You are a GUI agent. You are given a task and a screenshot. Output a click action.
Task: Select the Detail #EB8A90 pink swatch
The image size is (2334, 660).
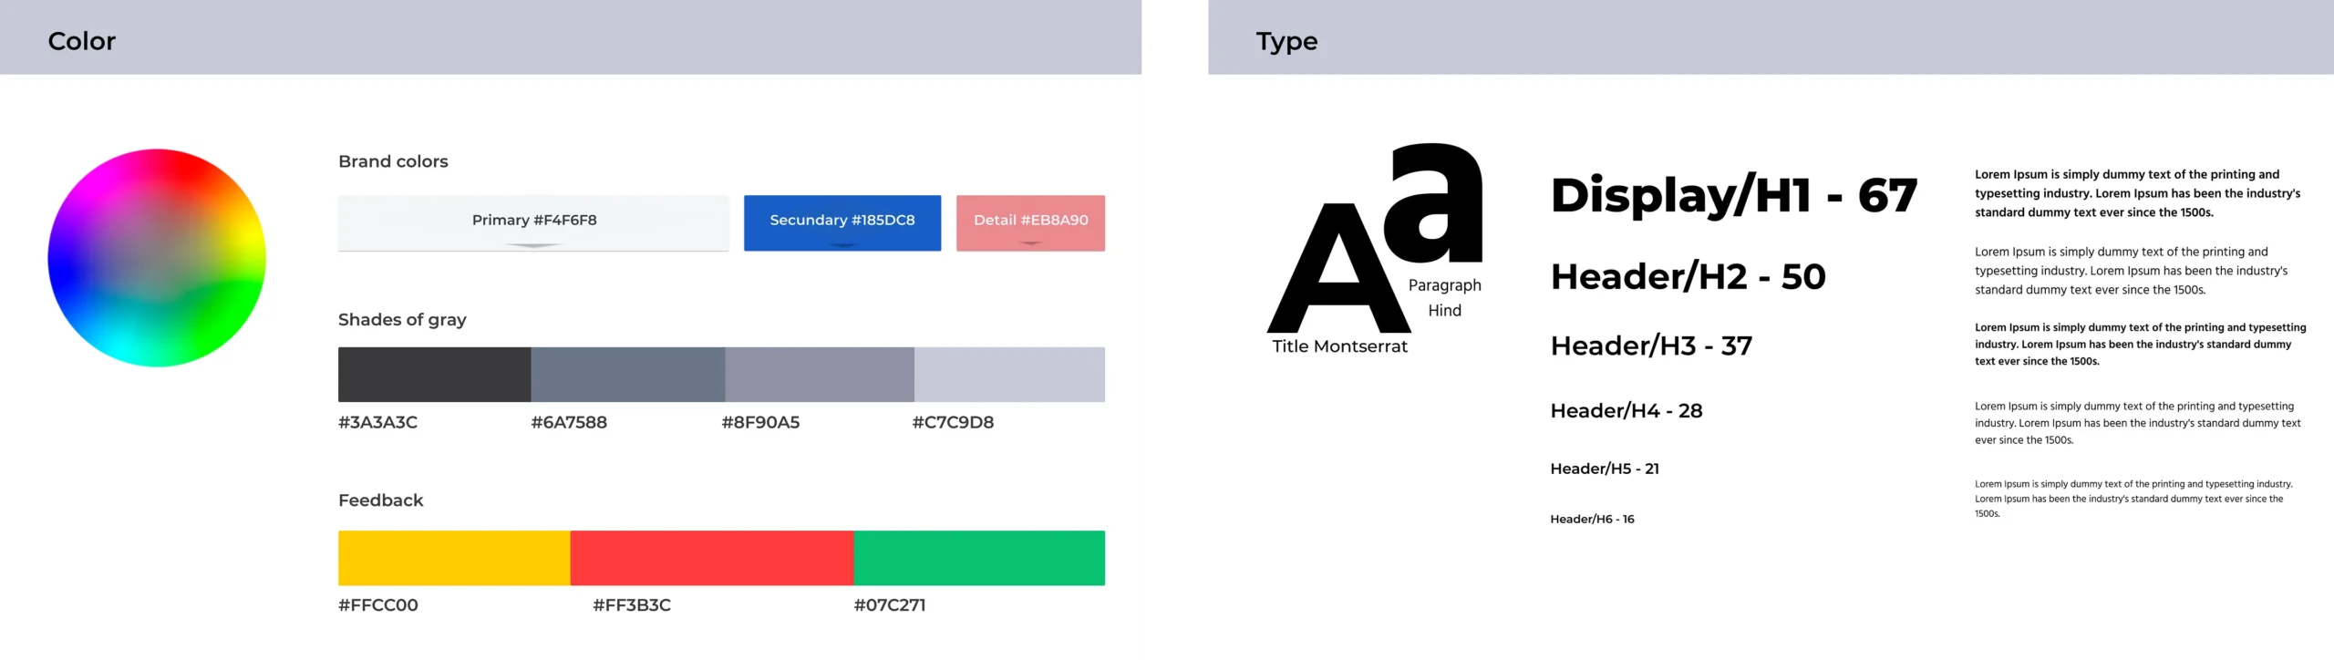[x=1030, y=222]
